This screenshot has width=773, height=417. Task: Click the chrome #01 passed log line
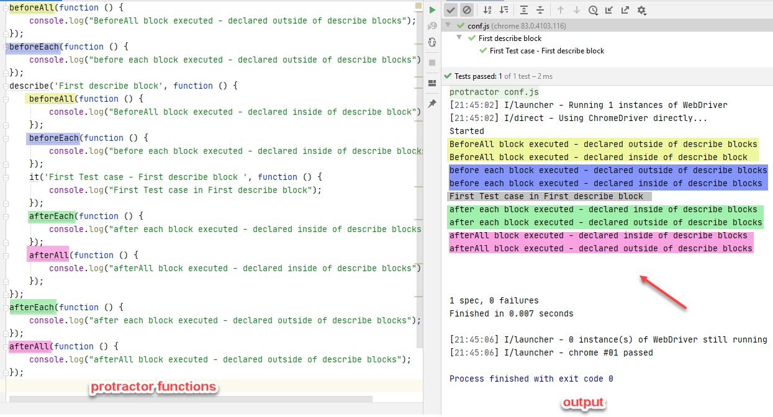pyautogui.click(x=551, y=352)
